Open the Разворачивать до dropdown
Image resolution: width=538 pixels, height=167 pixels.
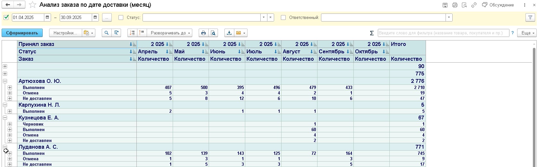point(171,33)
